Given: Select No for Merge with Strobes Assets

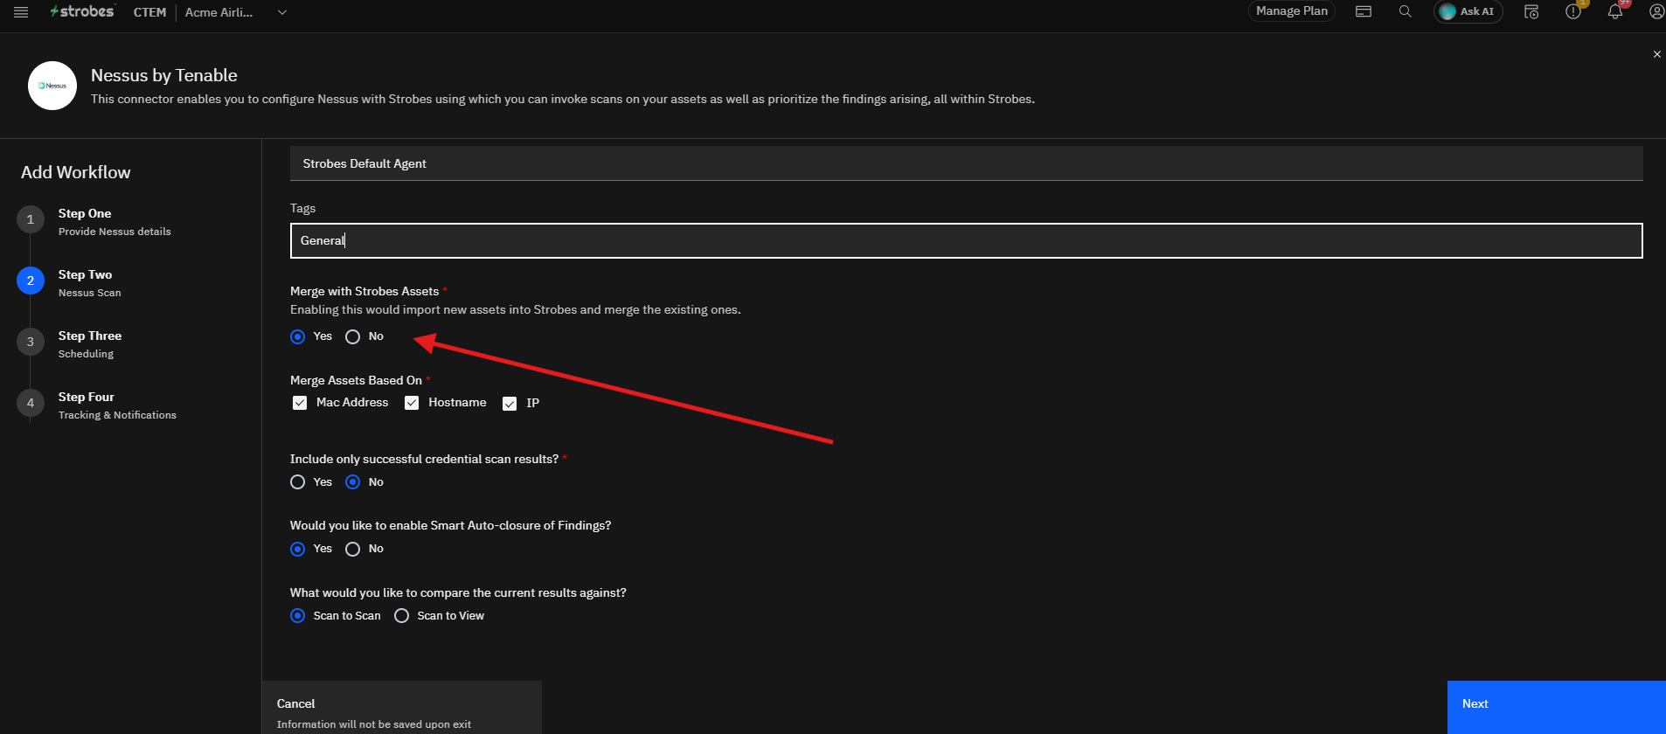Looking at the screenshot, I should (353, 336).
